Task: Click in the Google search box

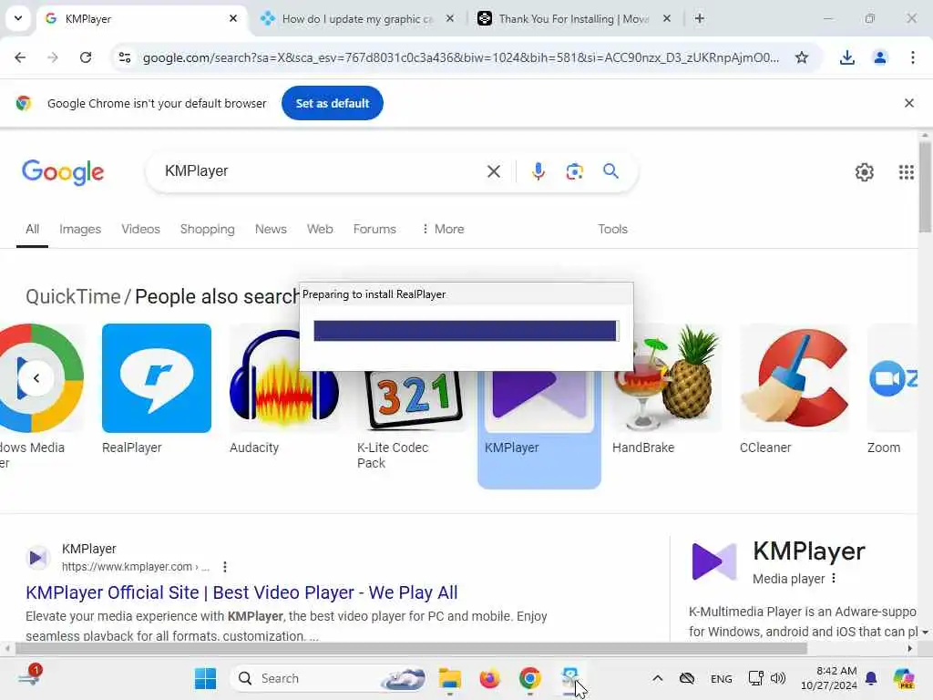Action: click(322, 170)
